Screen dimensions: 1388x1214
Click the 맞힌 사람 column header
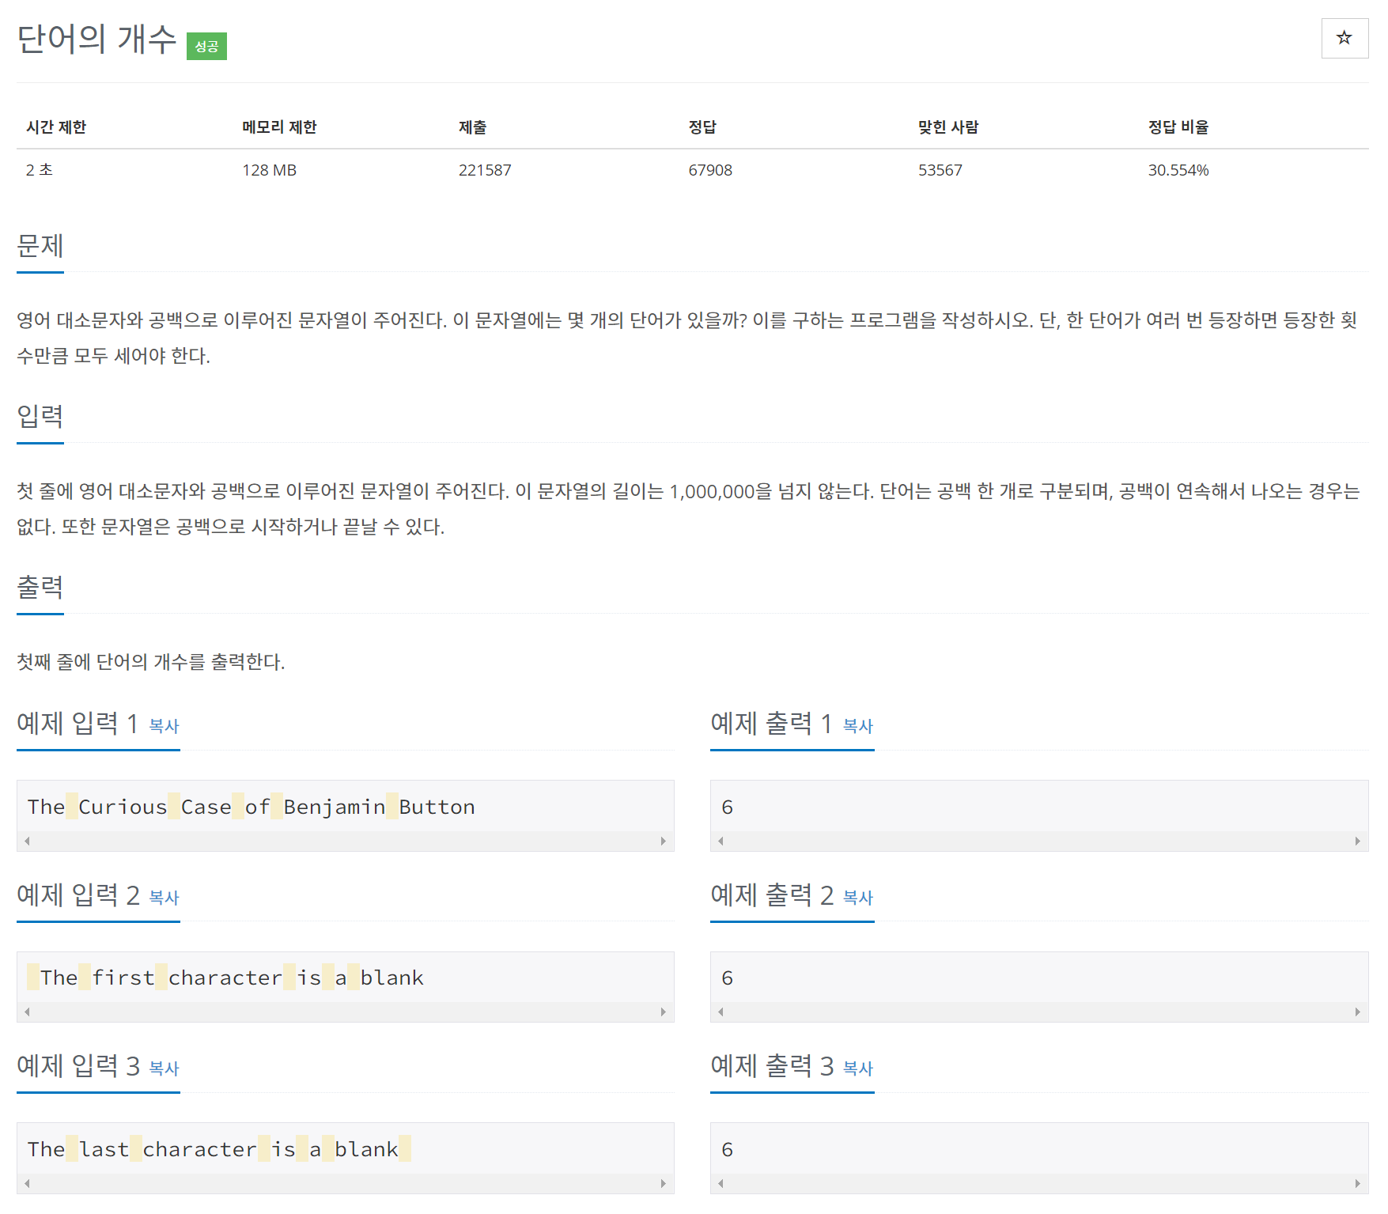click(x=948, y=127)
